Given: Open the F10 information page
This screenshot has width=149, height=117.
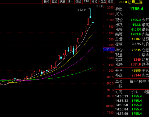Looking at the screenshot, I should pos(86,2).
